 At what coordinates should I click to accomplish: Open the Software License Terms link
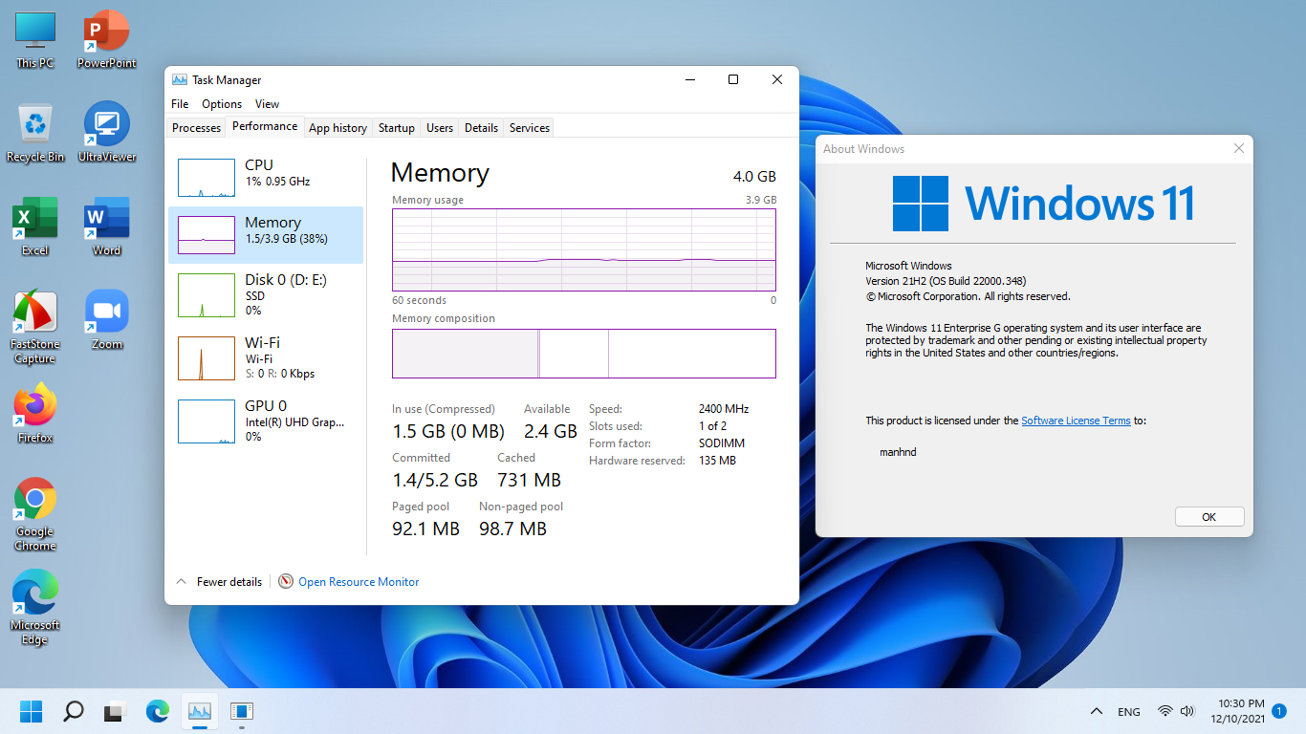point(1076,421)
